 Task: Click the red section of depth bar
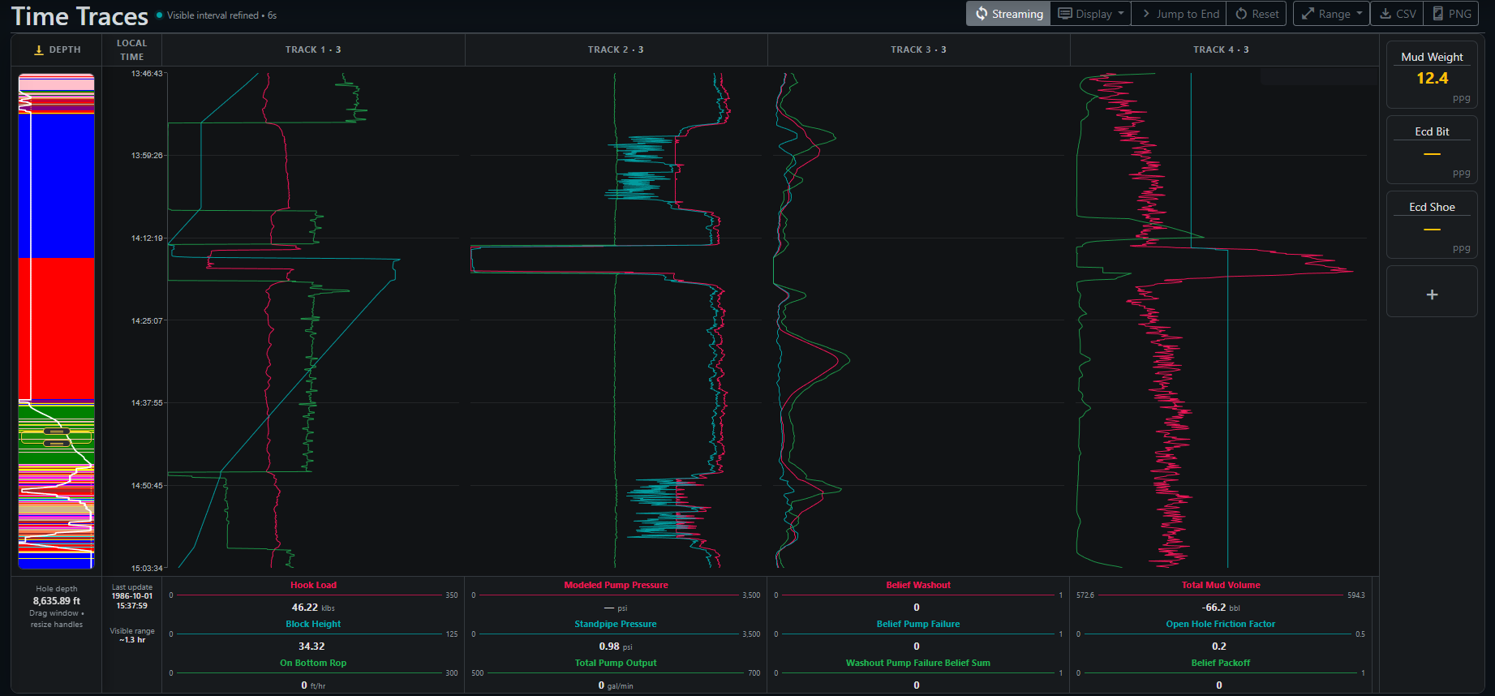click(57, 328)
